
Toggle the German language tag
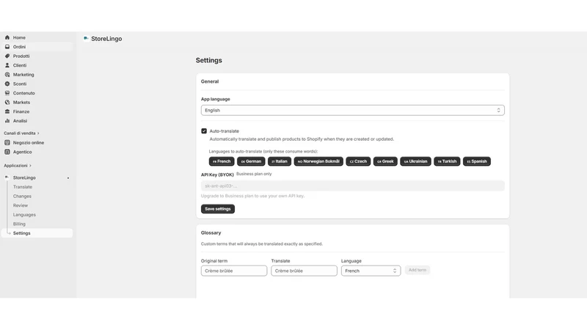(x=251, y=161)
